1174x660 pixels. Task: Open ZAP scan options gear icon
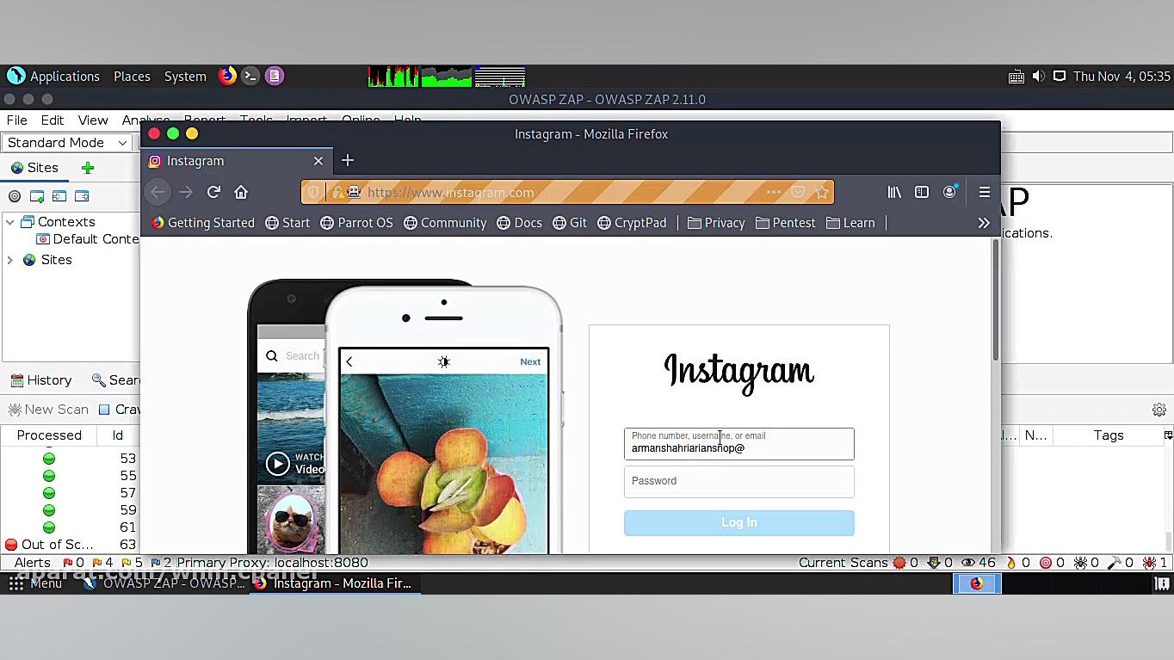(1159, 410)
